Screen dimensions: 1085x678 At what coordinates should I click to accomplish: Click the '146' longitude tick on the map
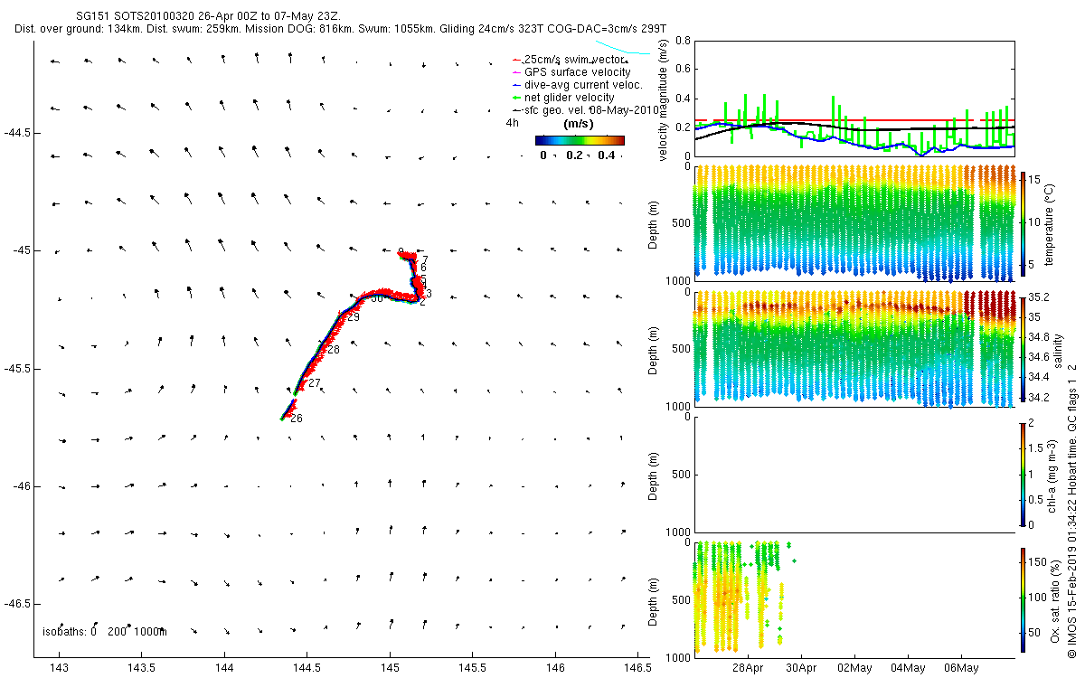pyautogui.click(x=554, y=668)
